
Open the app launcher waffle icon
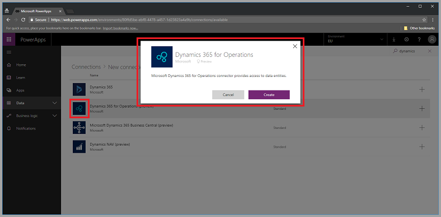pos(9,40)
